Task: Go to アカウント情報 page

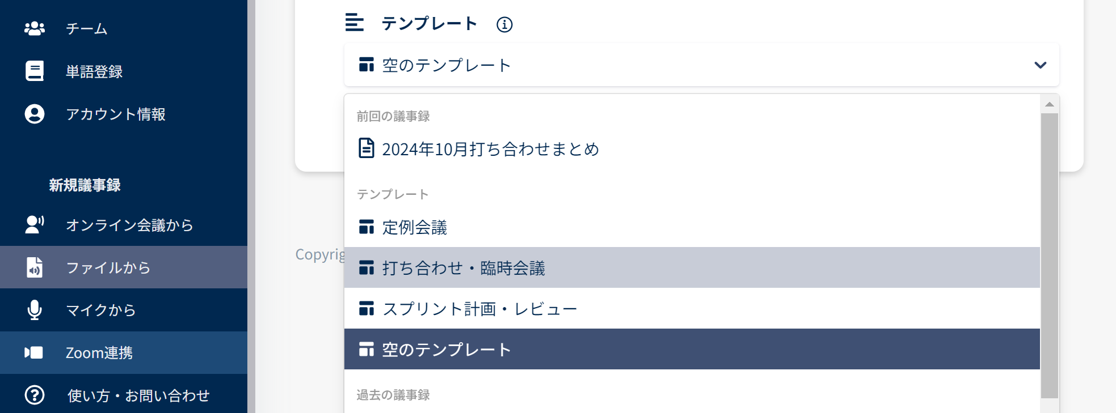Action: (x=116, y=114)
